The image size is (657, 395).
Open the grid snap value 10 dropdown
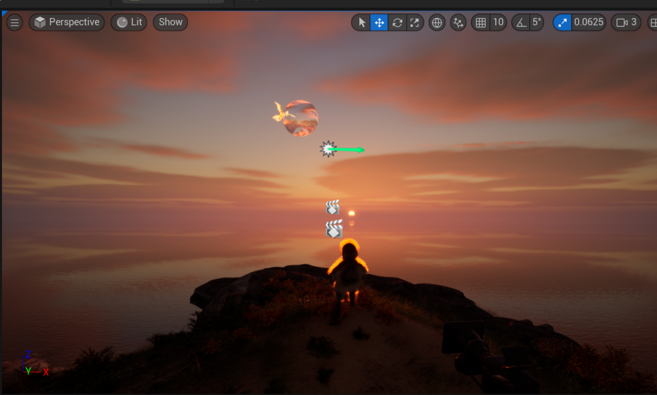498,22
